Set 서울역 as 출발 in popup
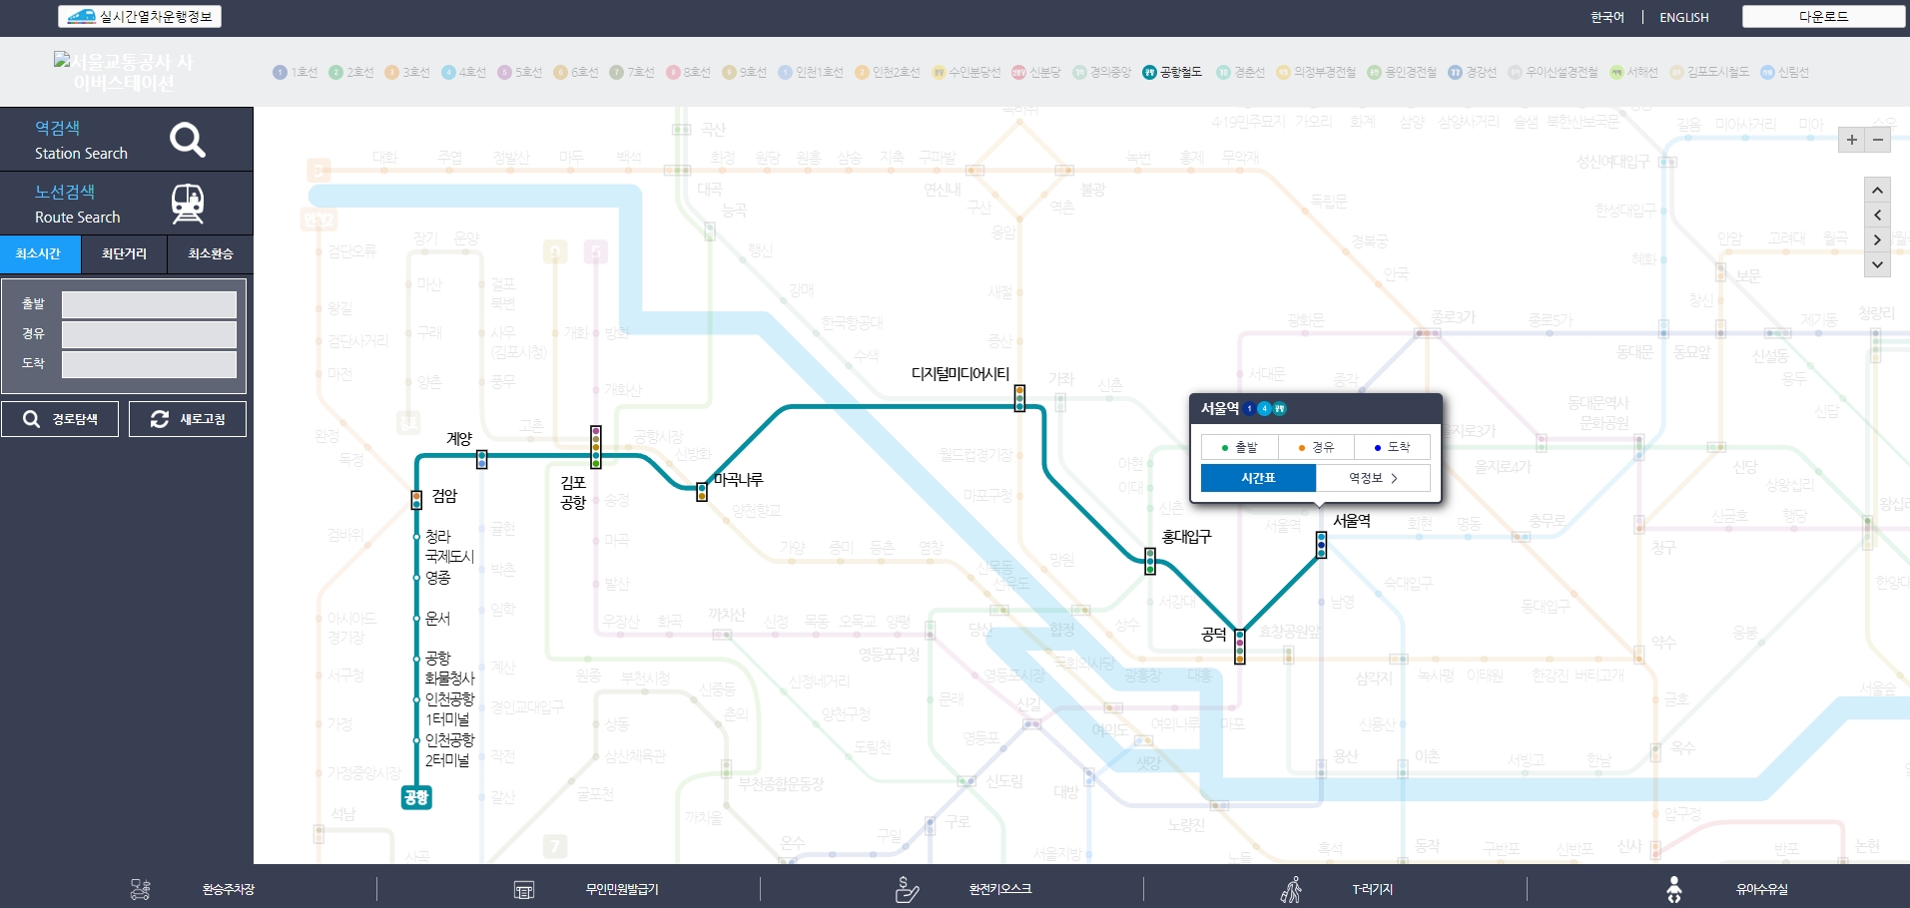The height and width of the screenshot is (908, 1910). click(x=1239, y=447)
